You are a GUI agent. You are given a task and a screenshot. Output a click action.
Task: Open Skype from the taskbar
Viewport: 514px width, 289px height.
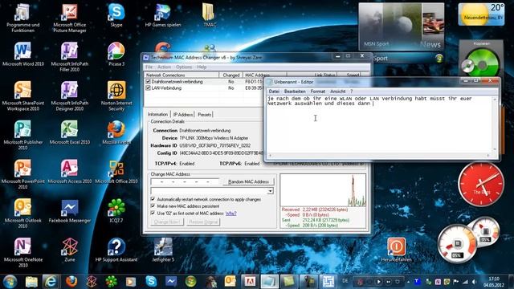[x=151, y=281]
